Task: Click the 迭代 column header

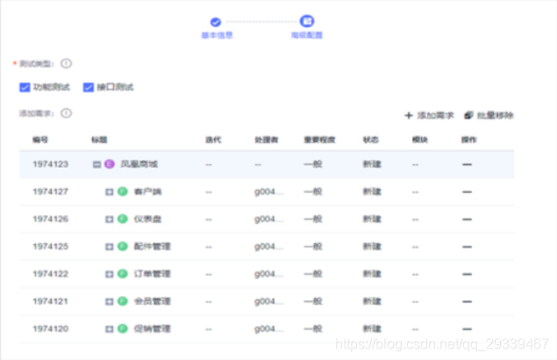Action: coord(213,140)
